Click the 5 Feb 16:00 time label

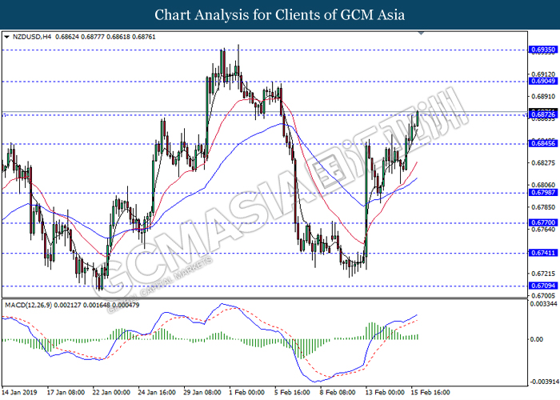click(x=293, y=393)
